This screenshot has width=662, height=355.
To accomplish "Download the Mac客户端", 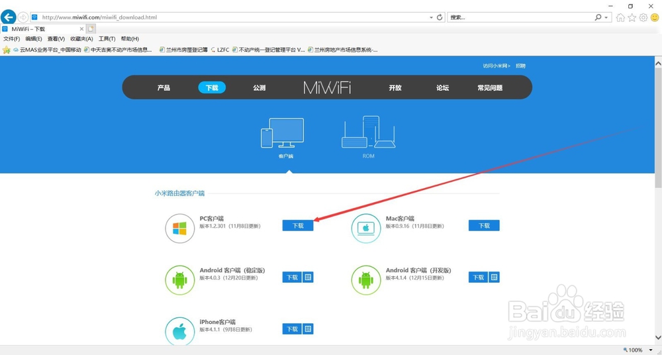I will [x=485, y=225].
